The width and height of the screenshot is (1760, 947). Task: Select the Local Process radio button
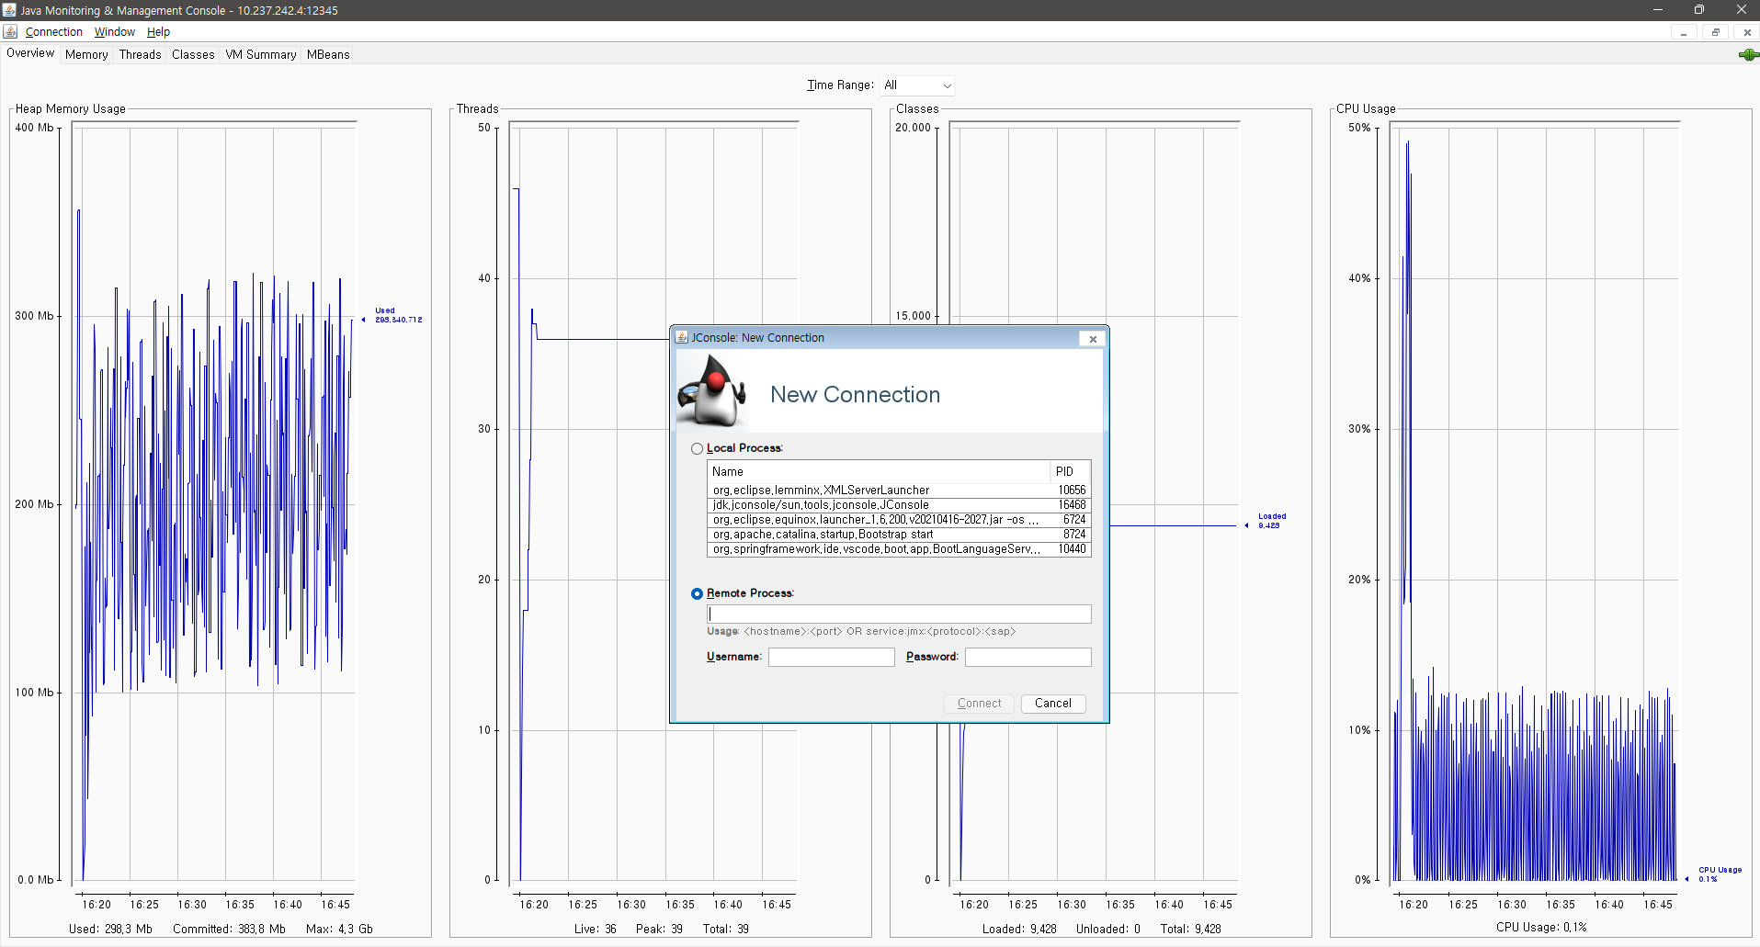pyautogui.click(x=697, y=448)
